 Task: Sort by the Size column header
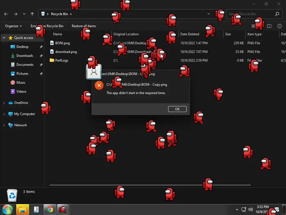(x=228, y=34)
